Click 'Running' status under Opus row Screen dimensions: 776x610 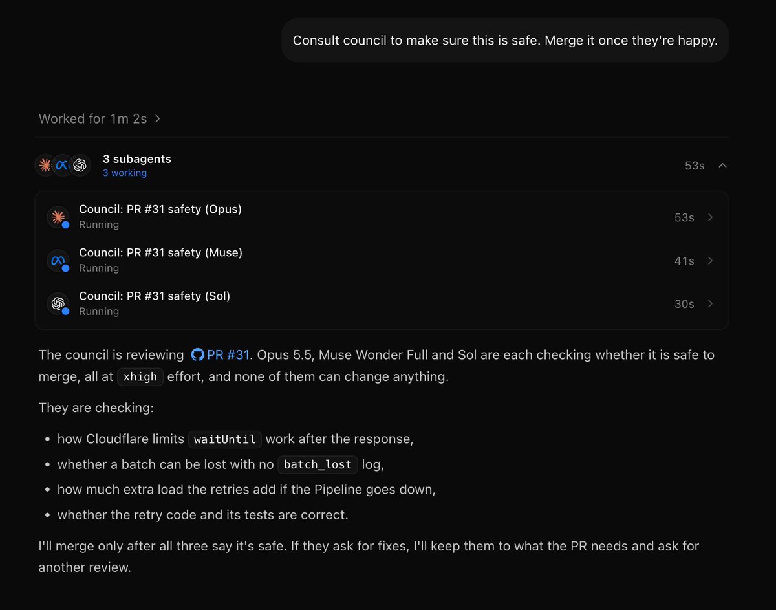99,225
